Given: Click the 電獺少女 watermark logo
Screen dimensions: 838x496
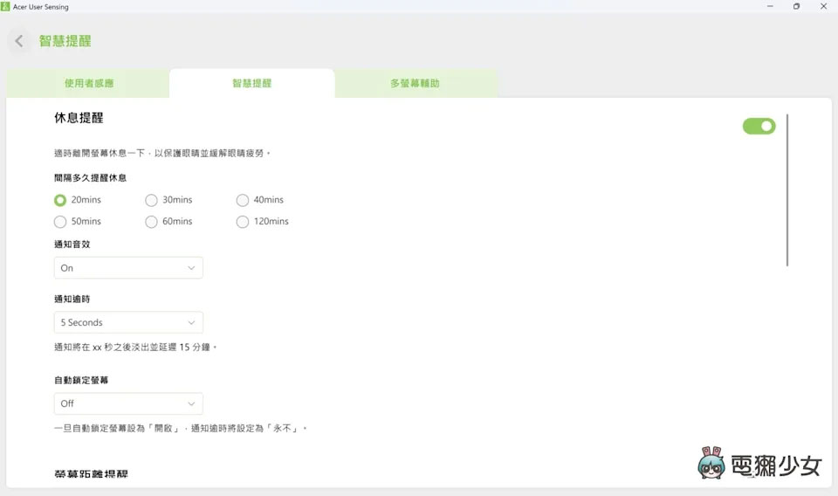Looking at the screenshot, I should click(760, 464).
